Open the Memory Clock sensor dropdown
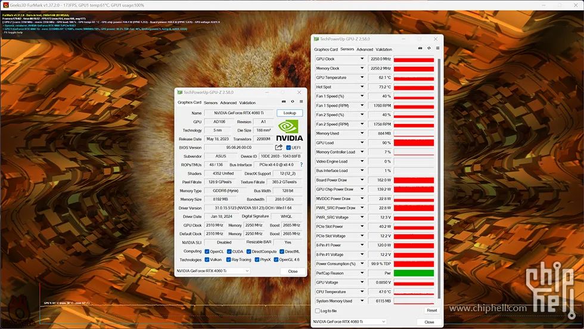The width and height of the screenshot is (584, 329). click(x=362, y=68)
